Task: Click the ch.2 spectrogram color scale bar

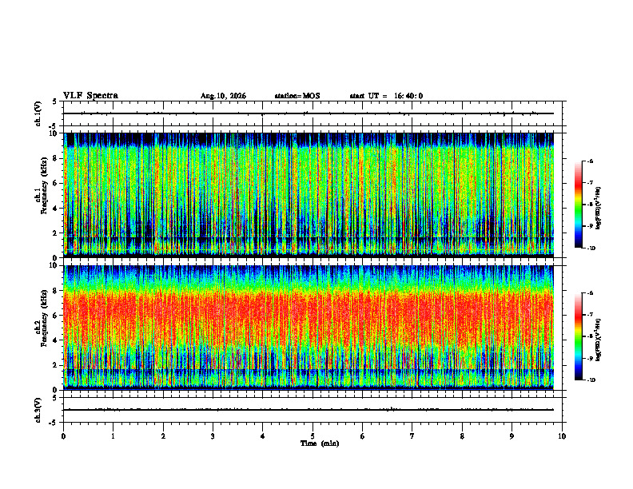Action: pos(578,336)
